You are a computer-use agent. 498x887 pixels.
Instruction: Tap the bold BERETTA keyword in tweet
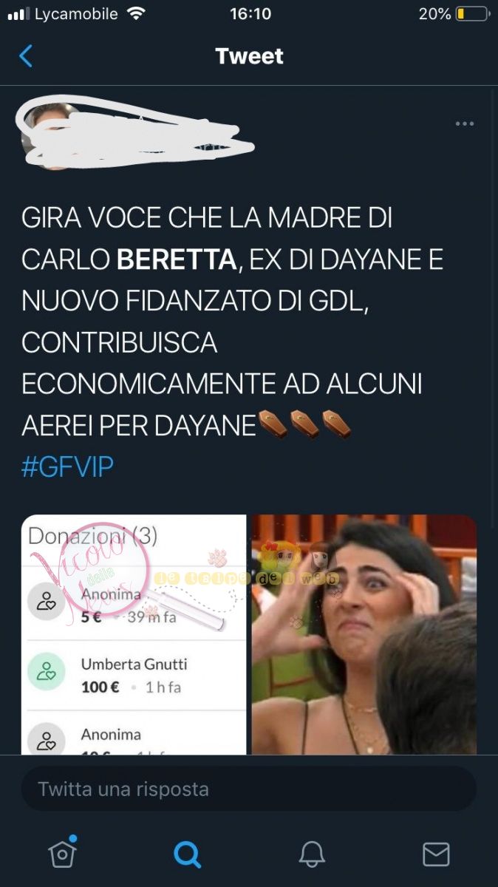tap(176, 259)
